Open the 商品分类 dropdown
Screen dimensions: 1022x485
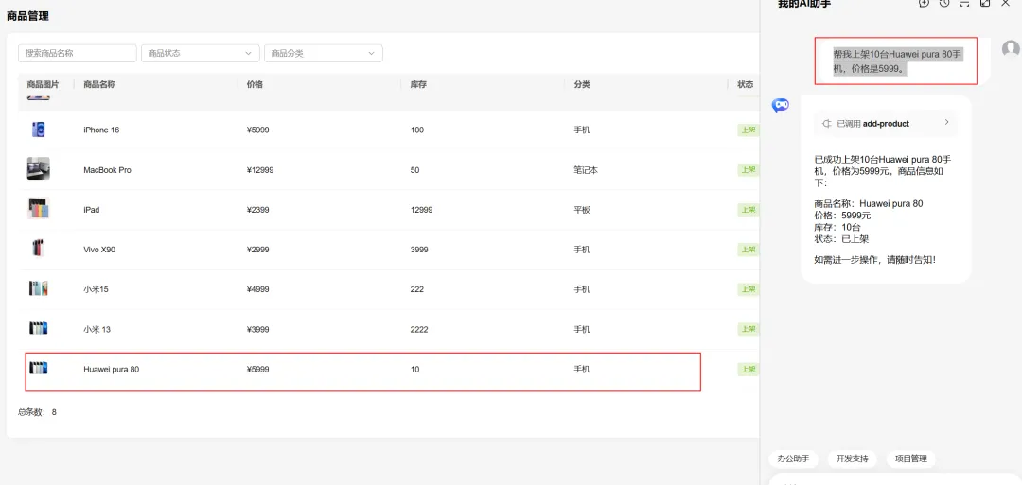click(x=324, y=53)
